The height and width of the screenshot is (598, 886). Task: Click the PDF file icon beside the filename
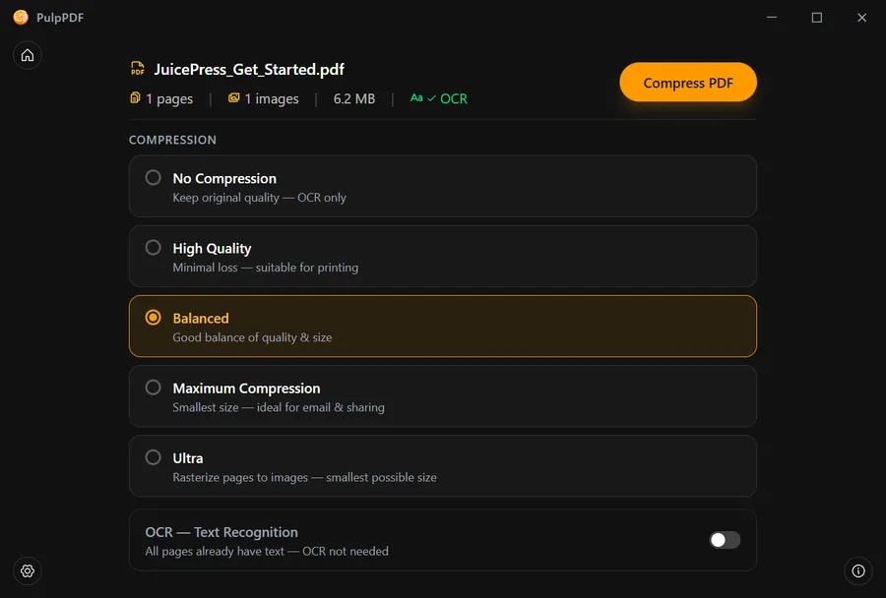(136, 69)
